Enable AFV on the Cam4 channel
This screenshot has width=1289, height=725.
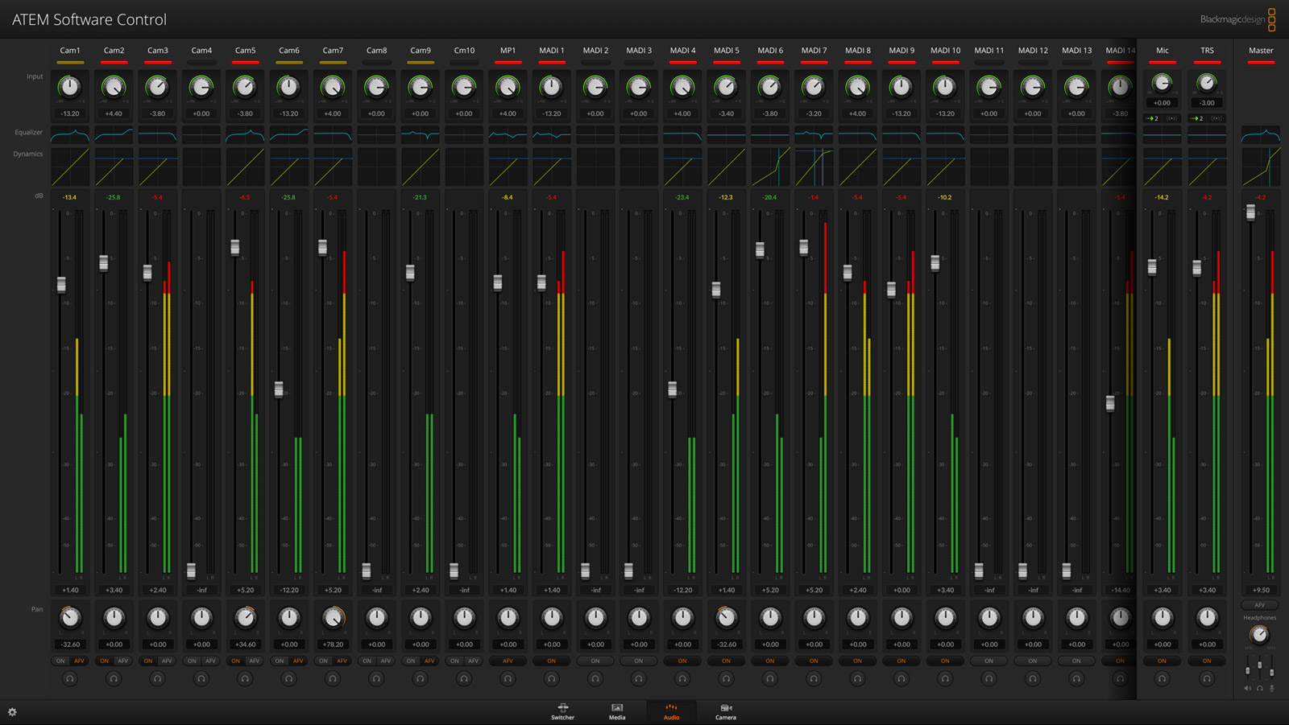[x=210, y=661]
